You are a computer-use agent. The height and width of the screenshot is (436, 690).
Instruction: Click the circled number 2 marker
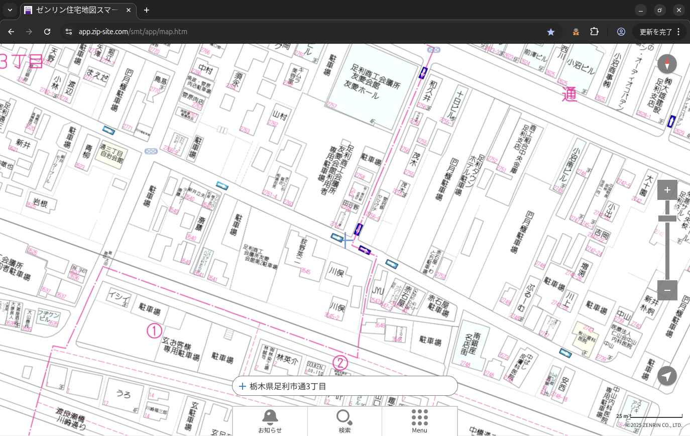(340, 363)
